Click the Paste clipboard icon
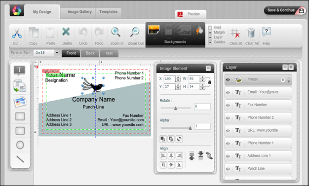This screenshot has height=186, width=309. tap(50, 33)
